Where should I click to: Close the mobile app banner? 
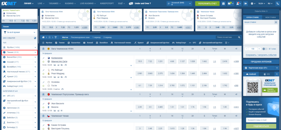(276, 74)
